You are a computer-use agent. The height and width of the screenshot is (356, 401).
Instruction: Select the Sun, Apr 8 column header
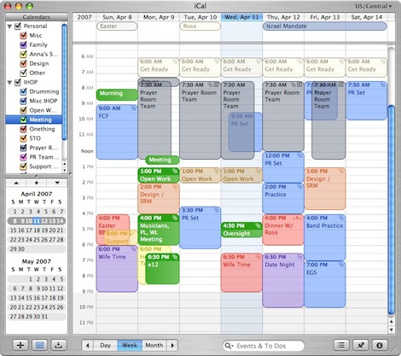pyautogui.click(x=117, y=17)
